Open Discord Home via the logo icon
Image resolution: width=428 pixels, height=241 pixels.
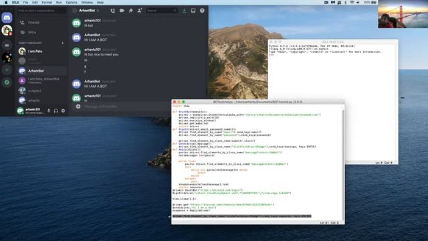[x=7, y=18]
